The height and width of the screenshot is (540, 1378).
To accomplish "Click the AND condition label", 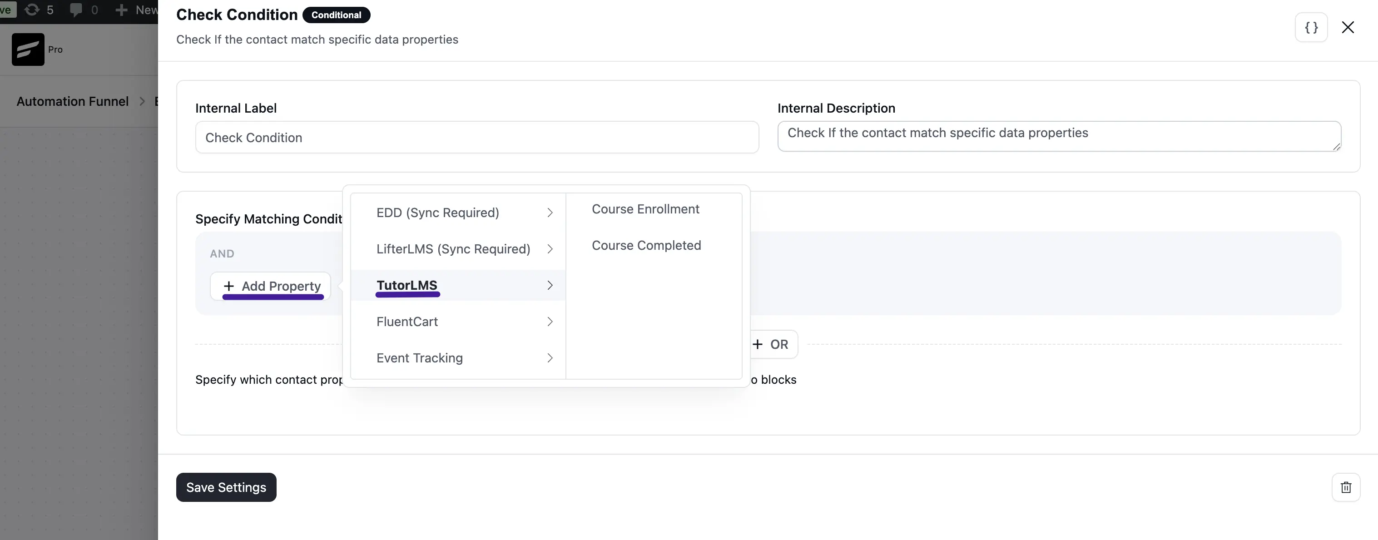I will tap(222, 253).
